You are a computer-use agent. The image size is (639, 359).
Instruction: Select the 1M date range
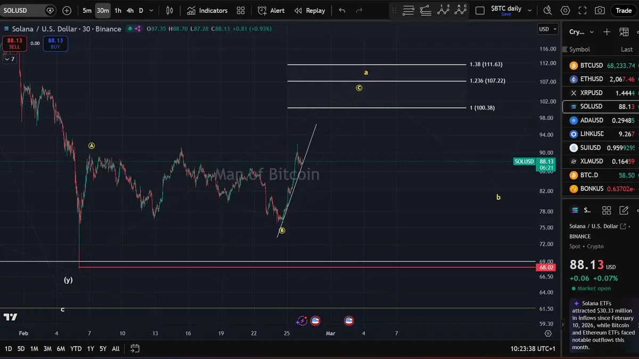34,349
